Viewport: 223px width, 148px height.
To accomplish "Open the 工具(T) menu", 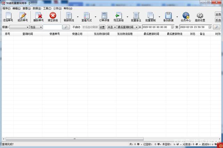I will (47, 8).
